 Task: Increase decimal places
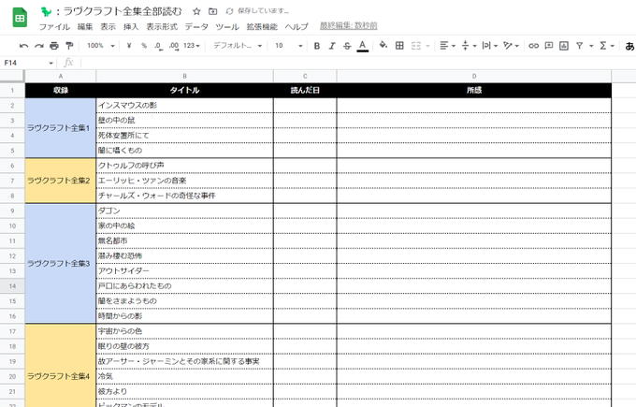click(x=174, y=46)
